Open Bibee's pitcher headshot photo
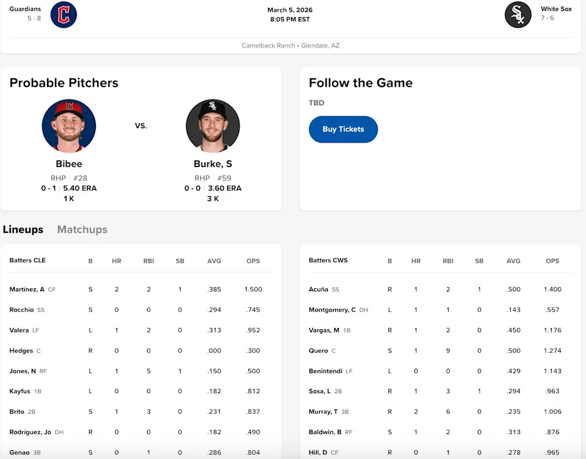This screenshot has width=586, height=459. 68,126
